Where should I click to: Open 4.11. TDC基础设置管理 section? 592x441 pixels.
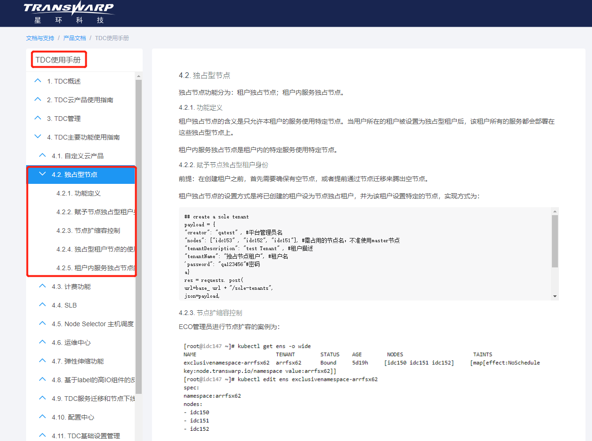tap(86, 436)
